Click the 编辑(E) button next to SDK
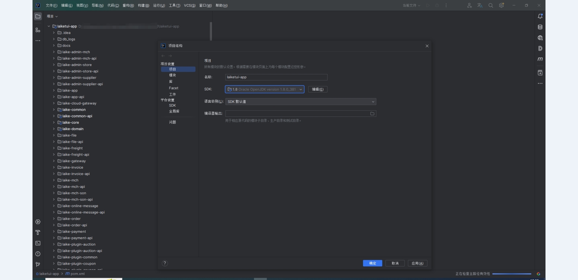 tap(318, 89)
